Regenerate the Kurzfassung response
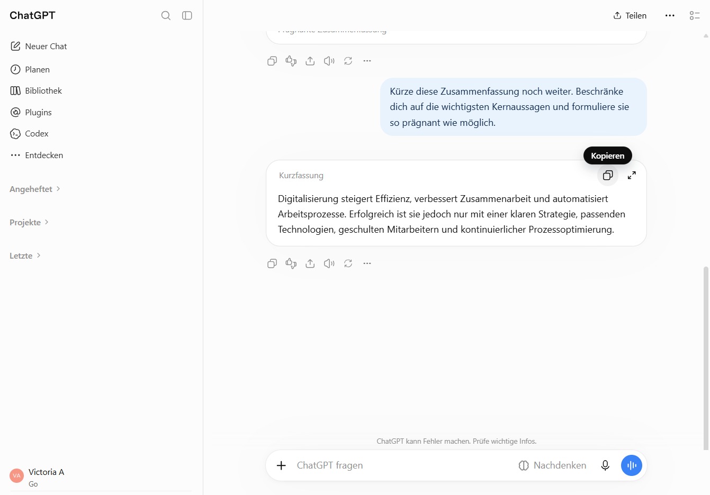 (x=348, y=263)
